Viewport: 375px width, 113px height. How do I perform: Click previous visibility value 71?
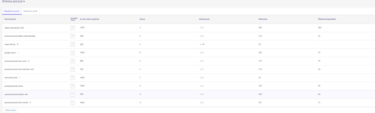319,102
